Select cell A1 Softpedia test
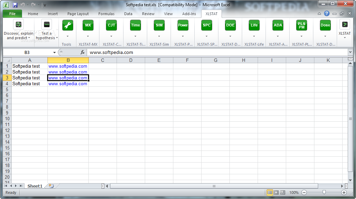Screen dimensions: 356x199 30,66
